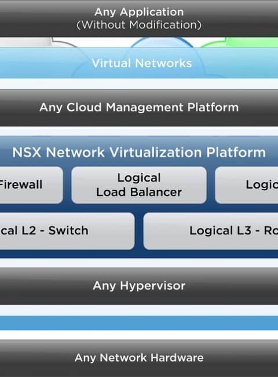
Task: Click NSX Network Virtualization Platform heading
Action: pos(139,152)
